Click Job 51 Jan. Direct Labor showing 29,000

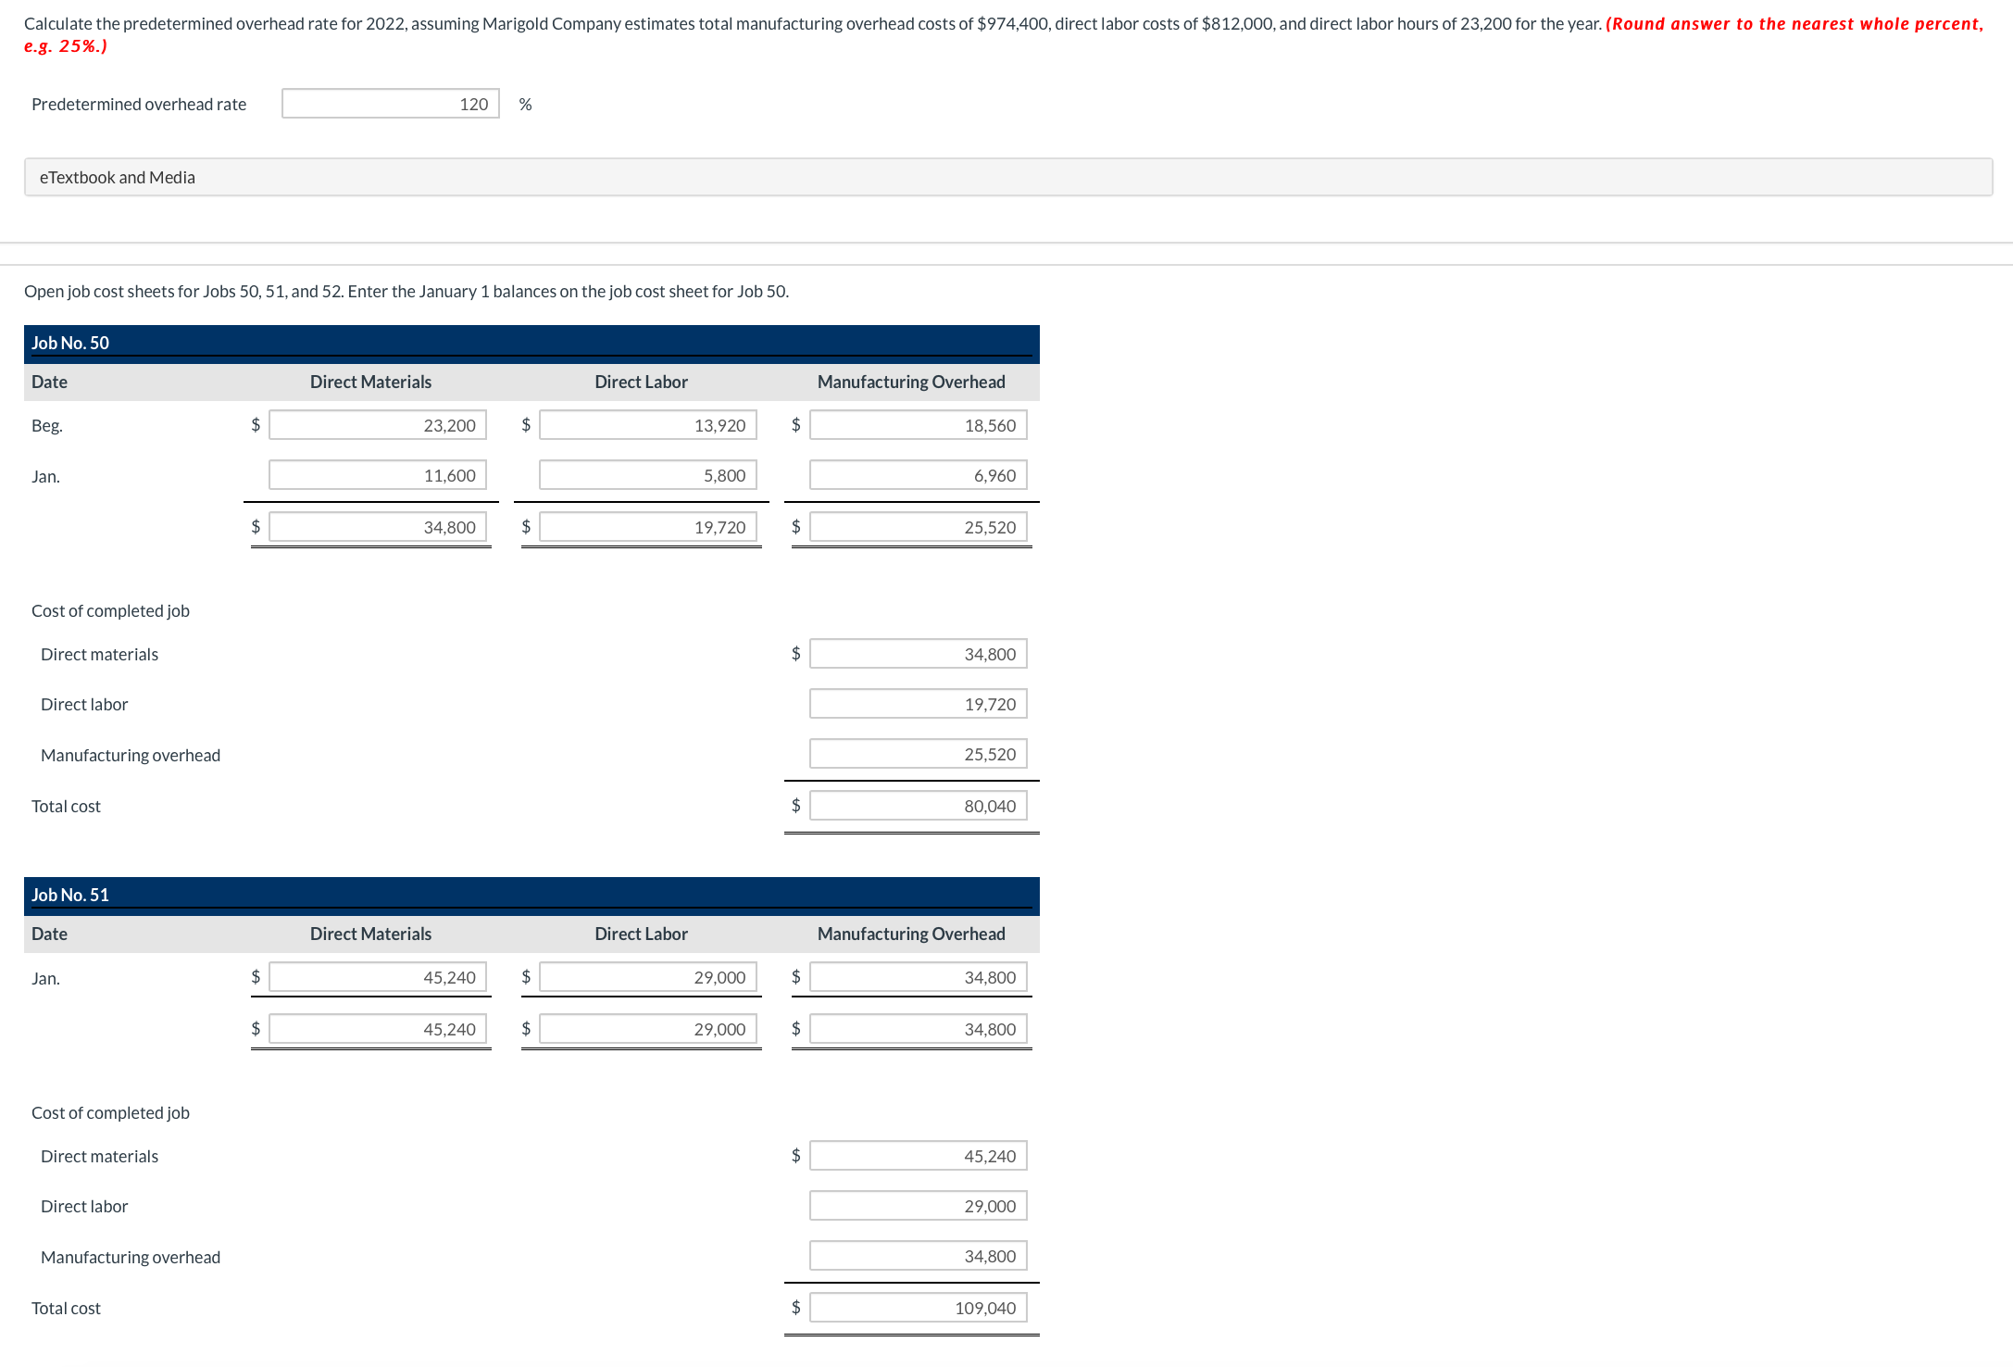(x=646, y=976)
